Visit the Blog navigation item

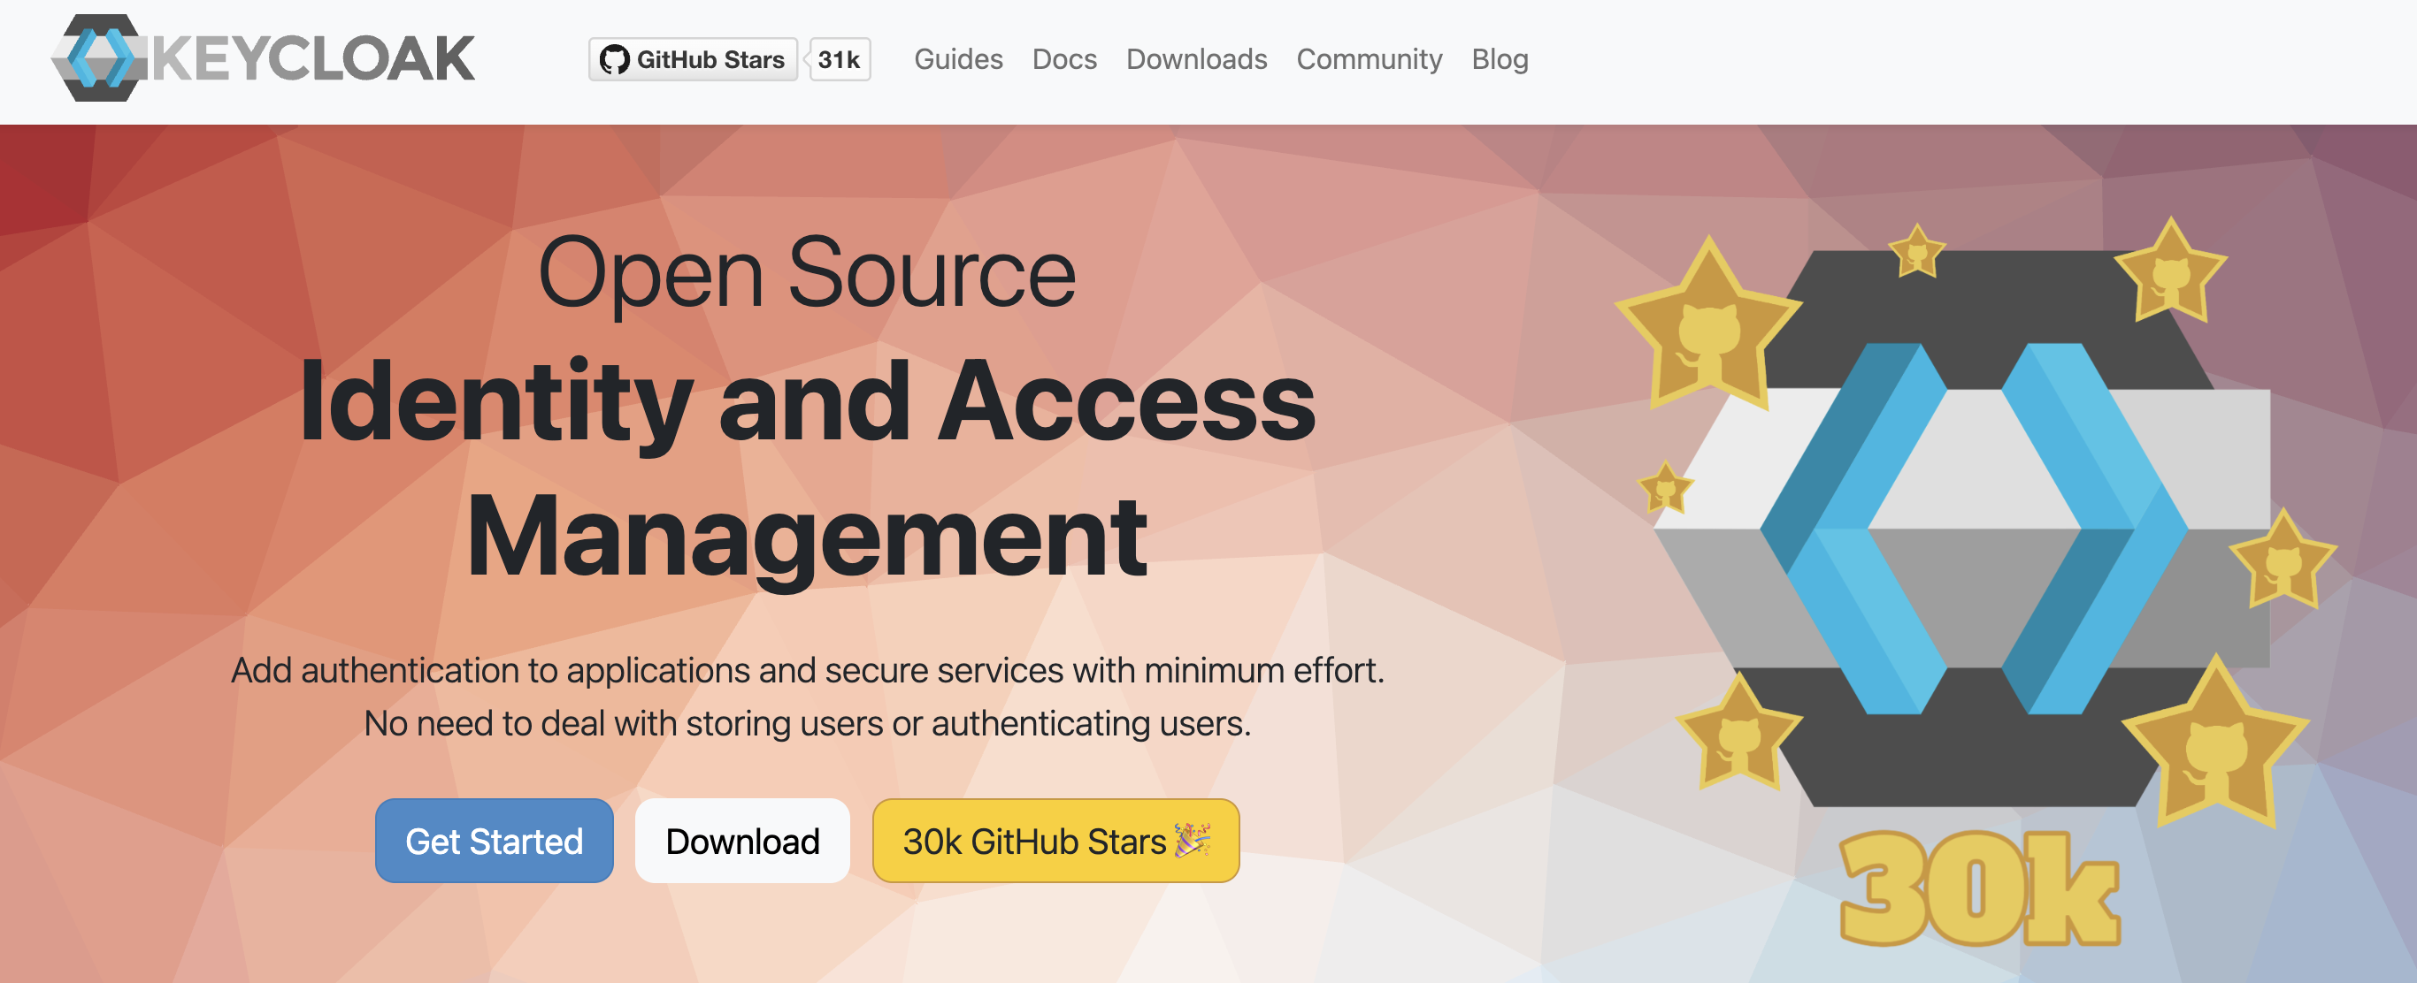1500,59
